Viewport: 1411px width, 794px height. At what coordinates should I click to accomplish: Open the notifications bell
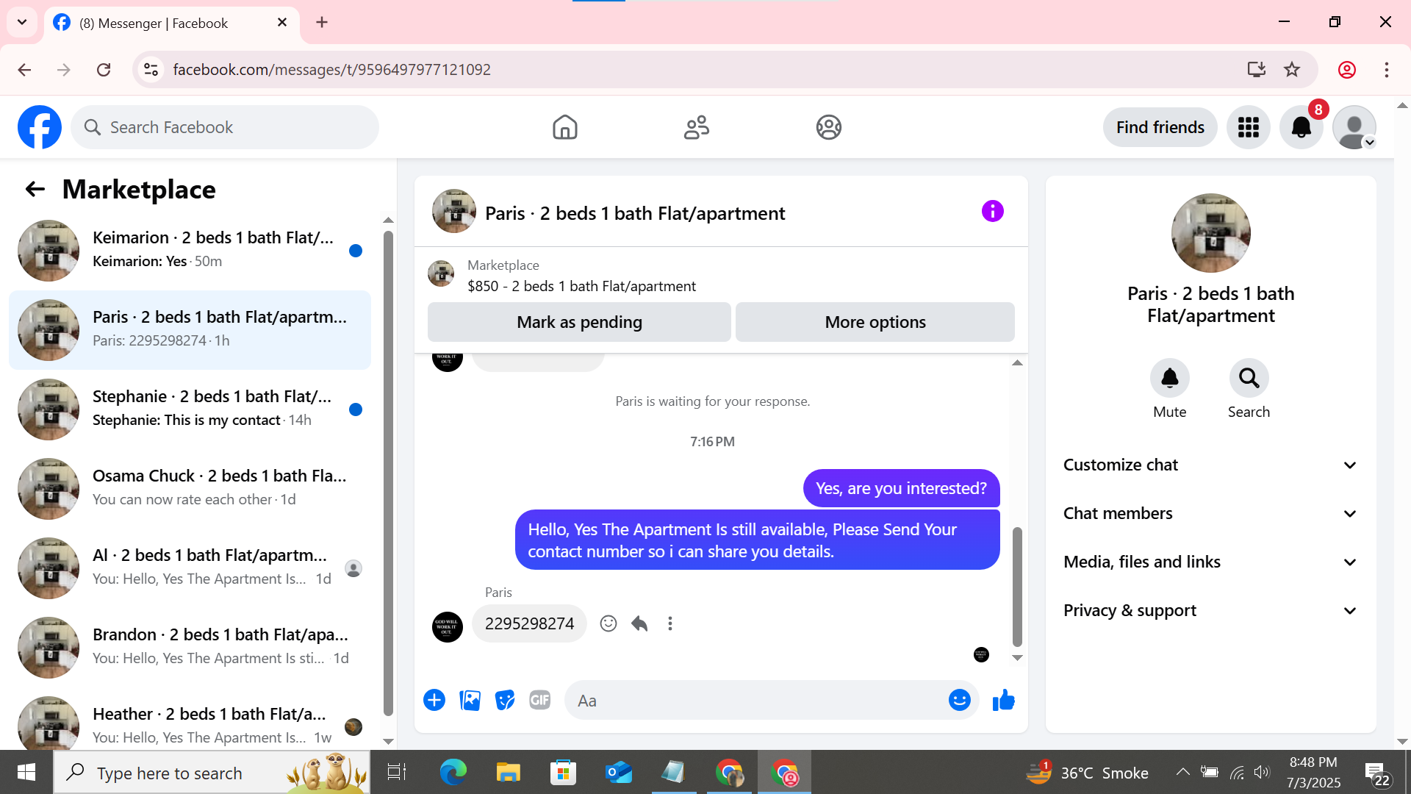[x=1301, y=128]
